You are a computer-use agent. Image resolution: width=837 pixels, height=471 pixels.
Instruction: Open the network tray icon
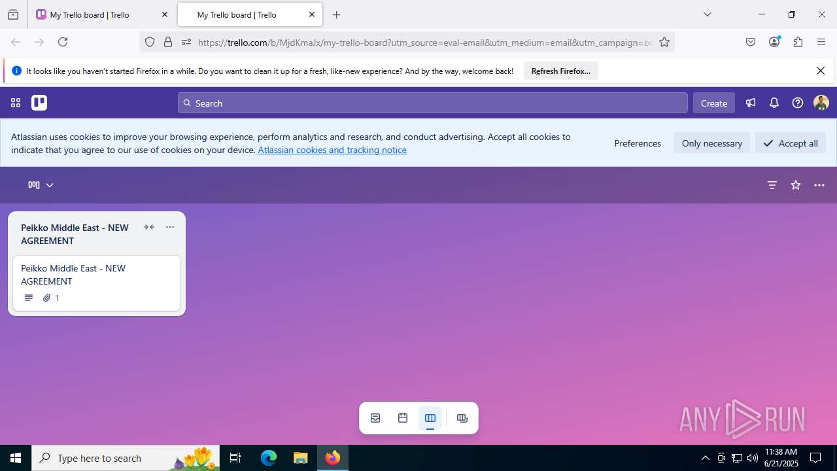737,458
